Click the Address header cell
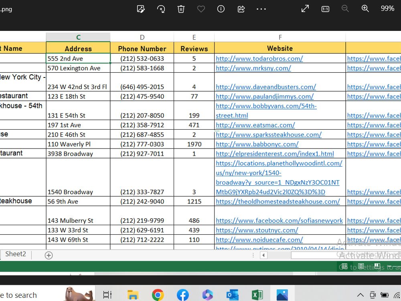The image size is (401, 301). click(78, 49)
